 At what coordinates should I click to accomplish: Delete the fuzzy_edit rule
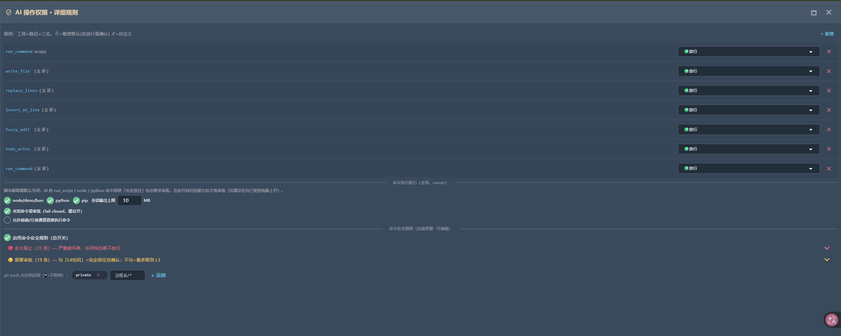(x=829, y=130)
